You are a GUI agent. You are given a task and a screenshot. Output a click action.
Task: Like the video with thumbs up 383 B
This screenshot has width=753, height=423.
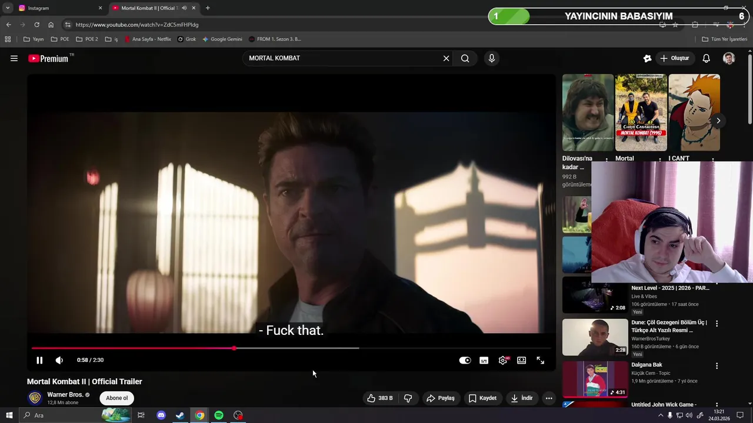coord(379,398)
